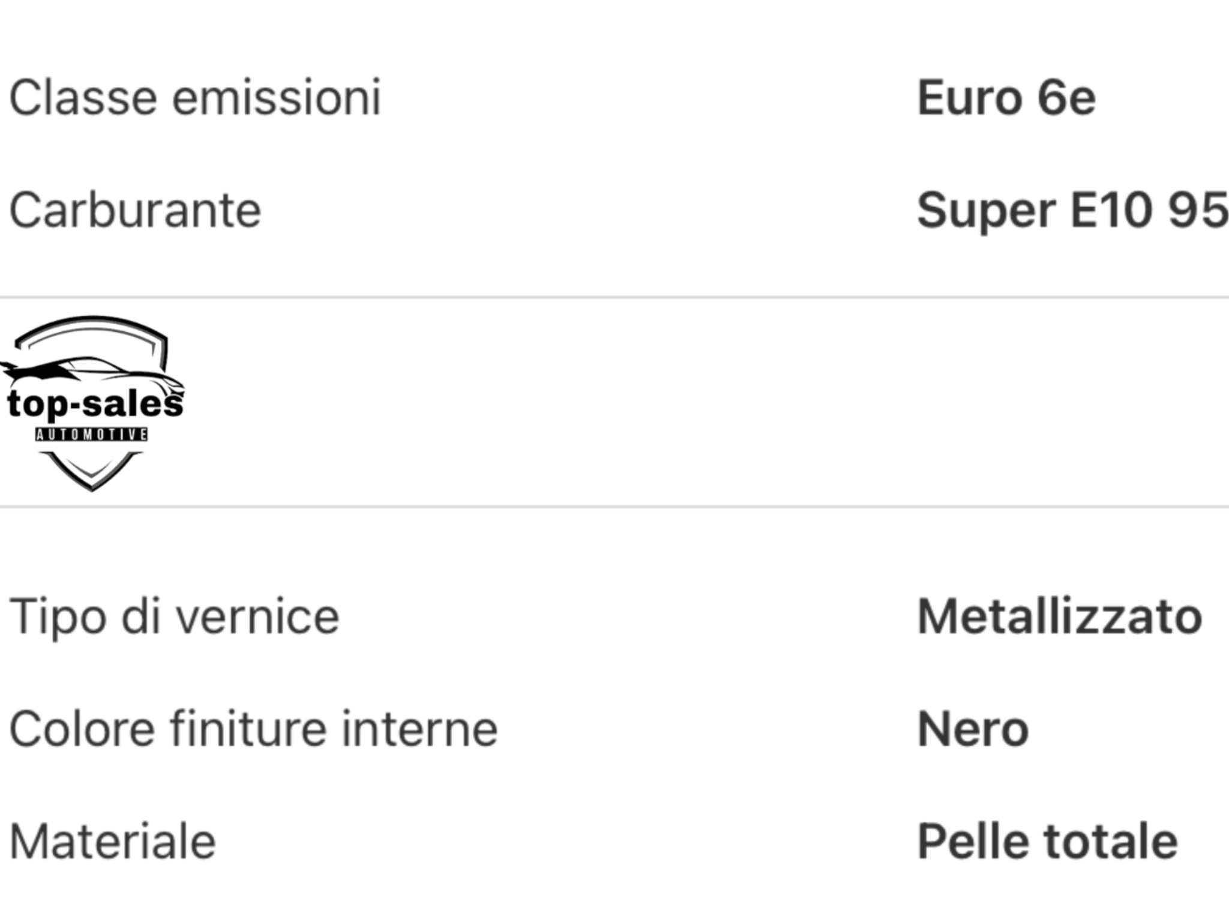Screen dimensions: 1229x922
Task: Open the top-sales Automotive dealer logo
Action: [92, 403]
